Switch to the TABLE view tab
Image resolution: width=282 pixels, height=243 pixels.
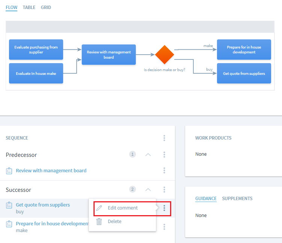coord(29,8)
